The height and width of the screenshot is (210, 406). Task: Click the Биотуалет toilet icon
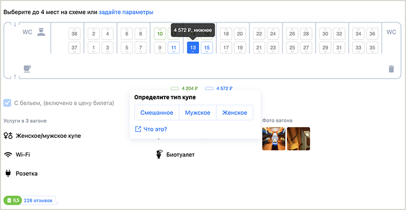[x=159, y=154]
